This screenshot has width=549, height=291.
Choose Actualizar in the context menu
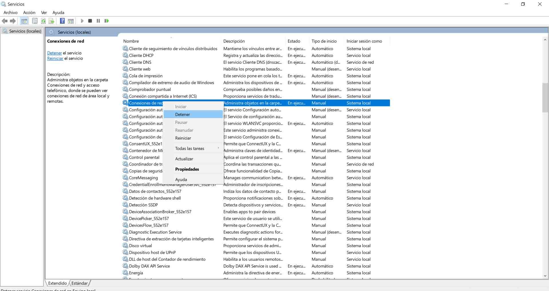(193, 159)
